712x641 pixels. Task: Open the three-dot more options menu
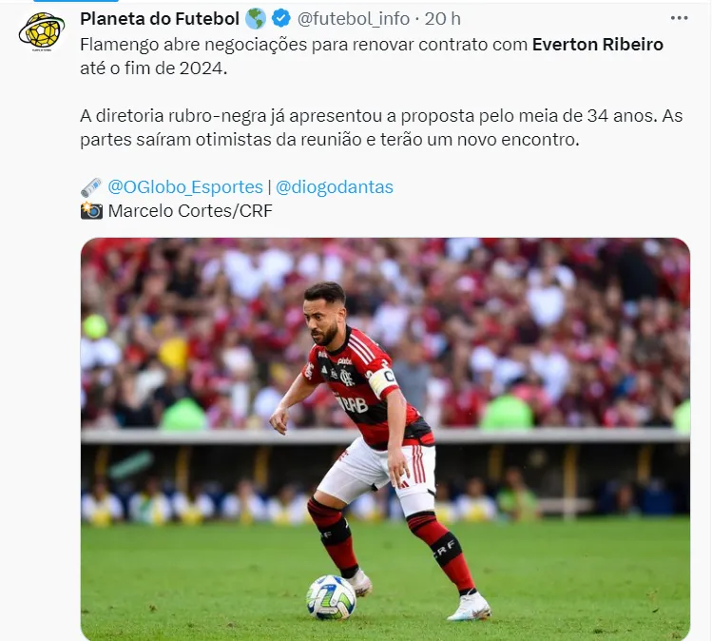679,18
